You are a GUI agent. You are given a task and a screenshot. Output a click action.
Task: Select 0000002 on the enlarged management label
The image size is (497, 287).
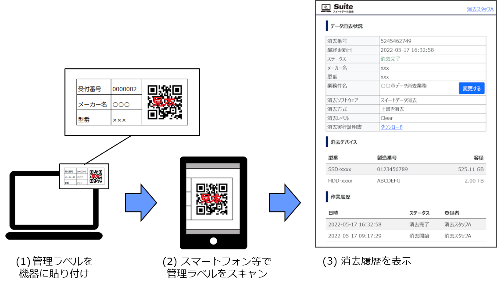[125, 89]
